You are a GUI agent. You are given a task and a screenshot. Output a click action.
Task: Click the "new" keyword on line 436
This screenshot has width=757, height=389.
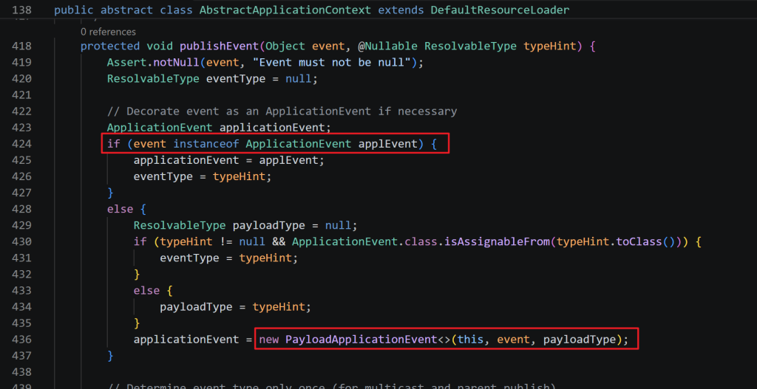(x=269, y=340)
